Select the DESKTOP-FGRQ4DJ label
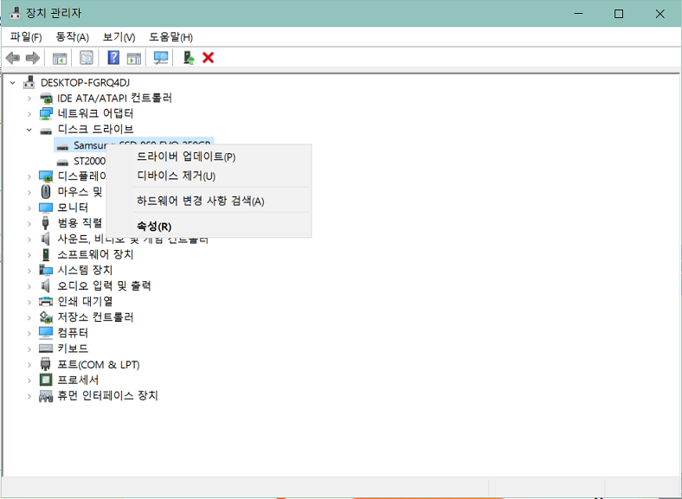Image resolution: width=682 pixels, height=499 pixels. click(x=85, y=82)
